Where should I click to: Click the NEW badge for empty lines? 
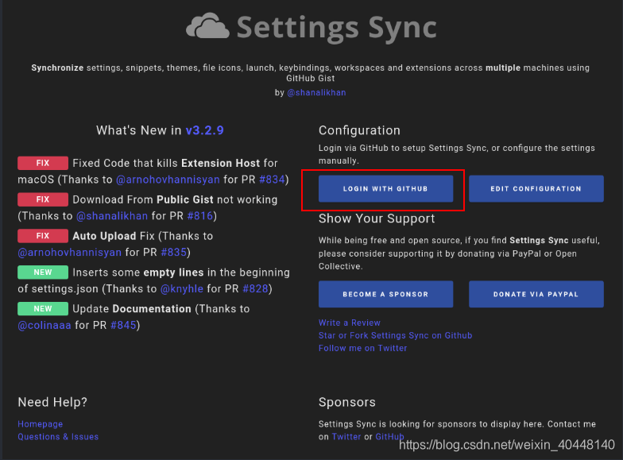coord(43,272)
